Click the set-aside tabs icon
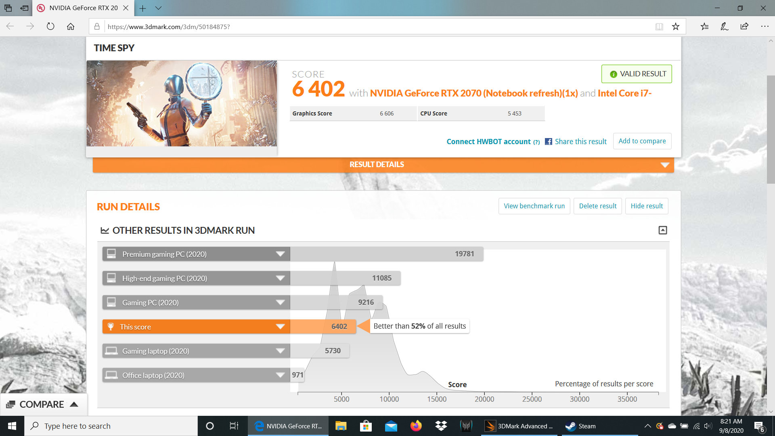This screenshot has width=775, height=436. pyautogui.click(x=8, y=8)
